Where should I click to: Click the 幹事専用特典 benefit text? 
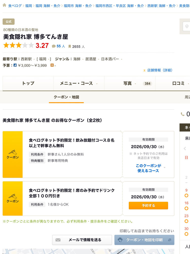(x=58, y=161)
